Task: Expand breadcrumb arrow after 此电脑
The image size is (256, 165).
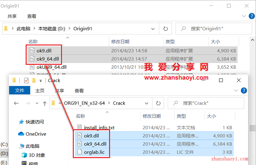Action: coord(34,28)
